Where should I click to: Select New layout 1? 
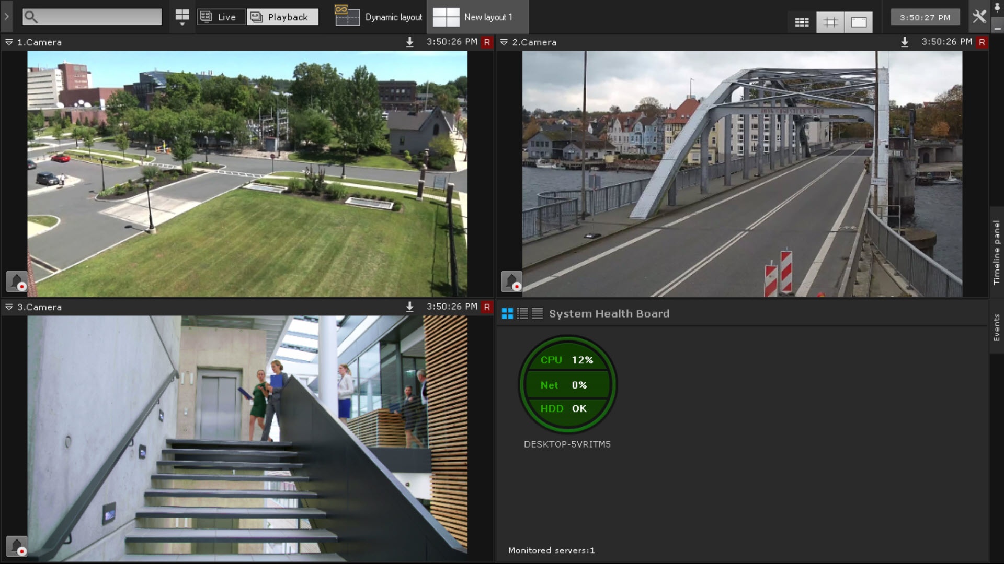click(x=477, y=17)
